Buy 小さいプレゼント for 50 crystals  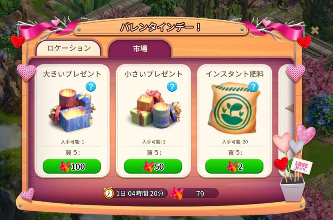point(153,166)
